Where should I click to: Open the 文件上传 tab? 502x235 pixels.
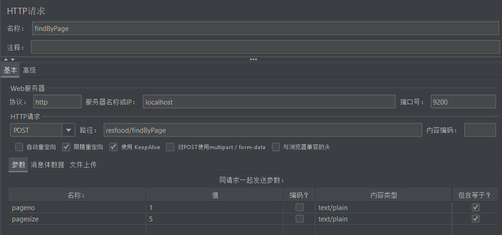pos(83,165)
